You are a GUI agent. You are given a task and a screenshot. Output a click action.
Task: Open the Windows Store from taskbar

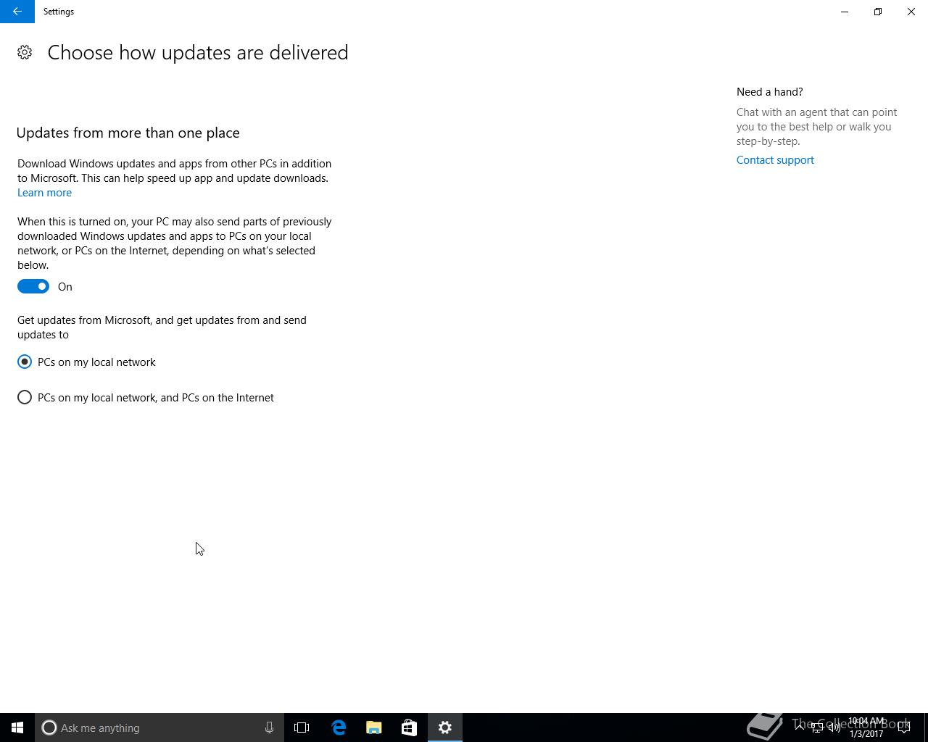click(x=409, y=728)
